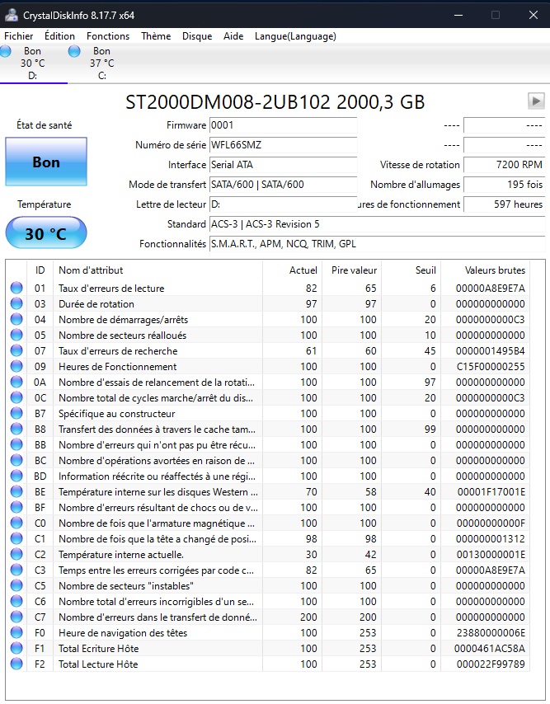
Task: Click the drive letter field D:
Action: coord(283,204)
